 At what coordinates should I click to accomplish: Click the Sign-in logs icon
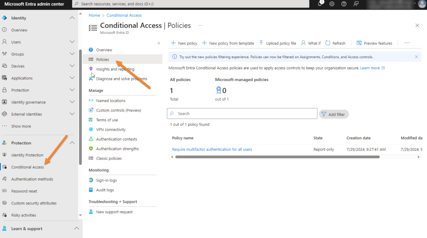91,180
